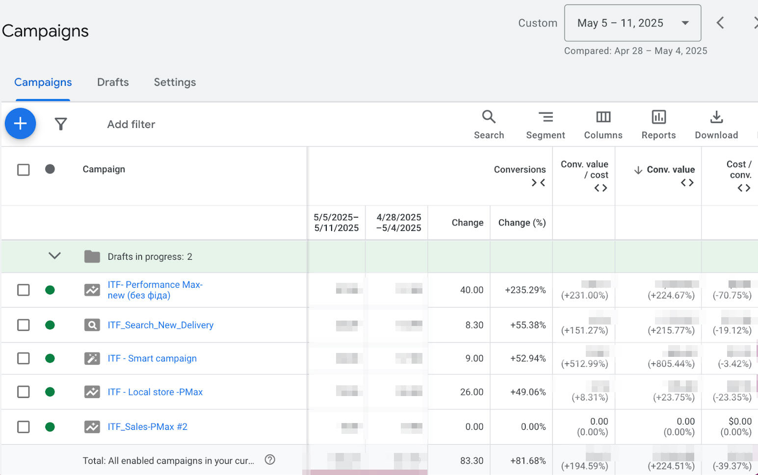Image resolution: width=758 pixels, height=475 pixels.
Task: Select the ITF - Local store -PMax checkbox
Action: click(23, 392)
